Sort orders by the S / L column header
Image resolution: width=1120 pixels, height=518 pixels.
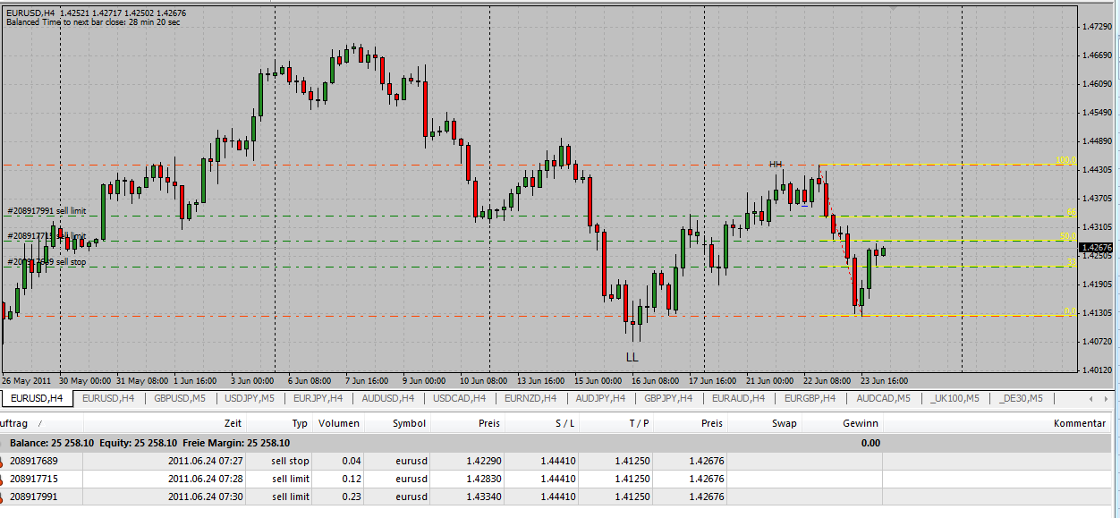click(542, 423)
